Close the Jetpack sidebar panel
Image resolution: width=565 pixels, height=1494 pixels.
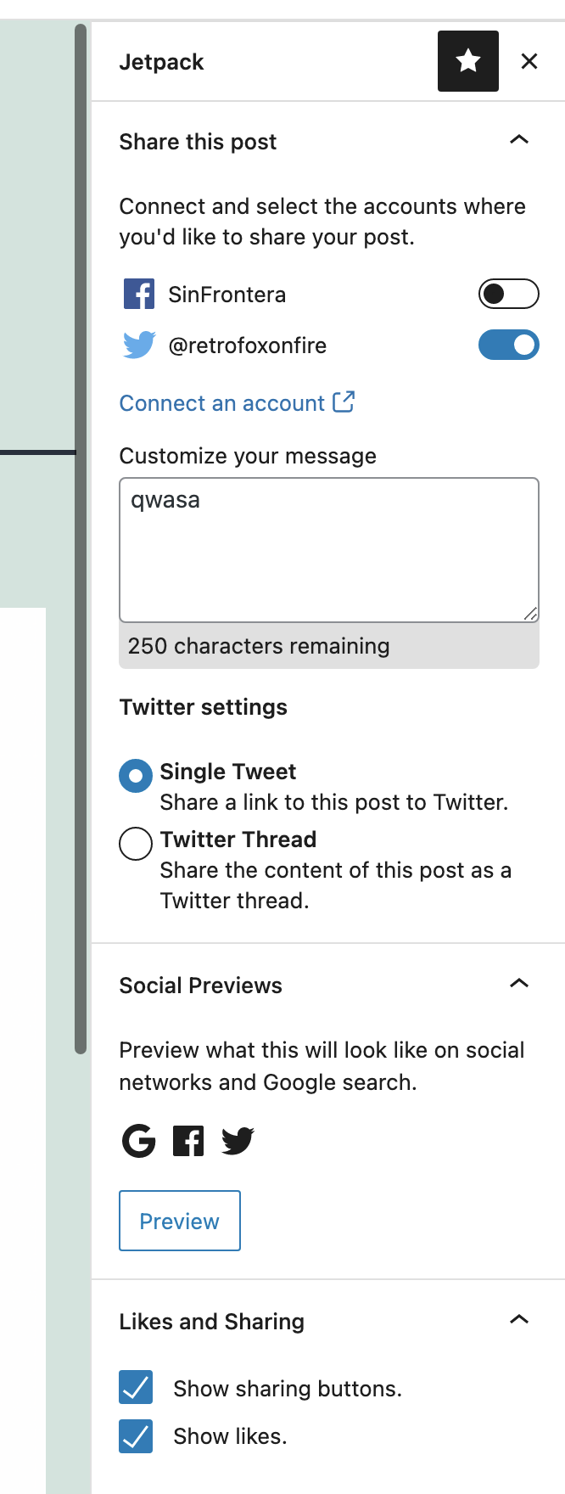point(529,61)
